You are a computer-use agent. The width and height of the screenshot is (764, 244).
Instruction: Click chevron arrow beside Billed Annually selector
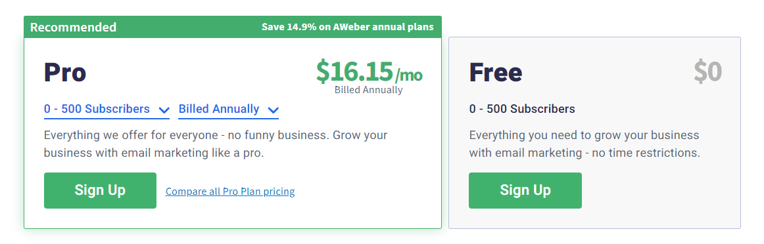pyautogui.click(x=273, y=110)
